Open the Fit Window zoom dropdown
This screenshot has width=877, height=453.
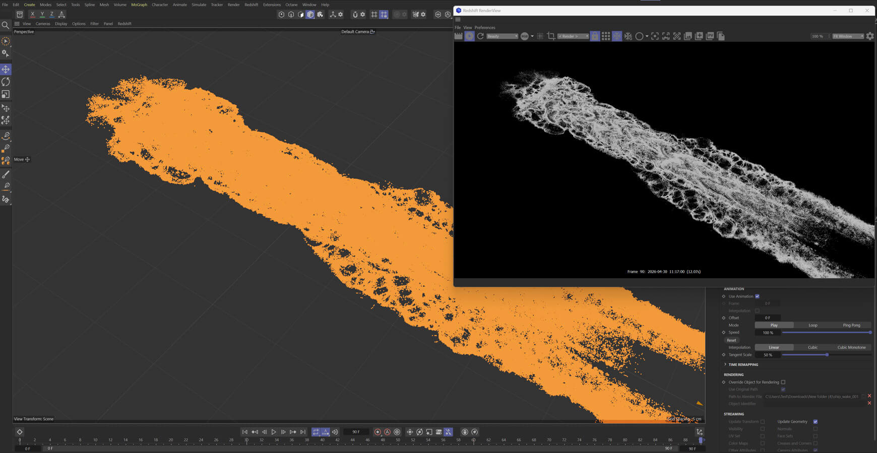[x=848, y=36]
